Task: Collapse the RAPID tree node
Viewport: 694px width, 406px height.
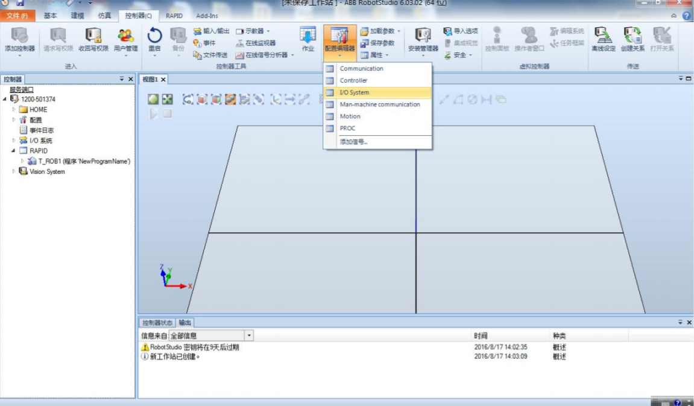Action: pos(14,151)
